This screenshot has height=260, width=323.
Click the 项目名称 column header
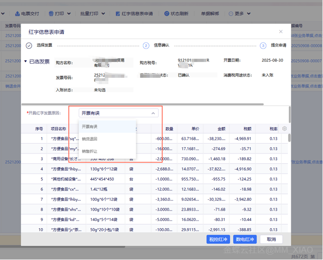(59, 129)
